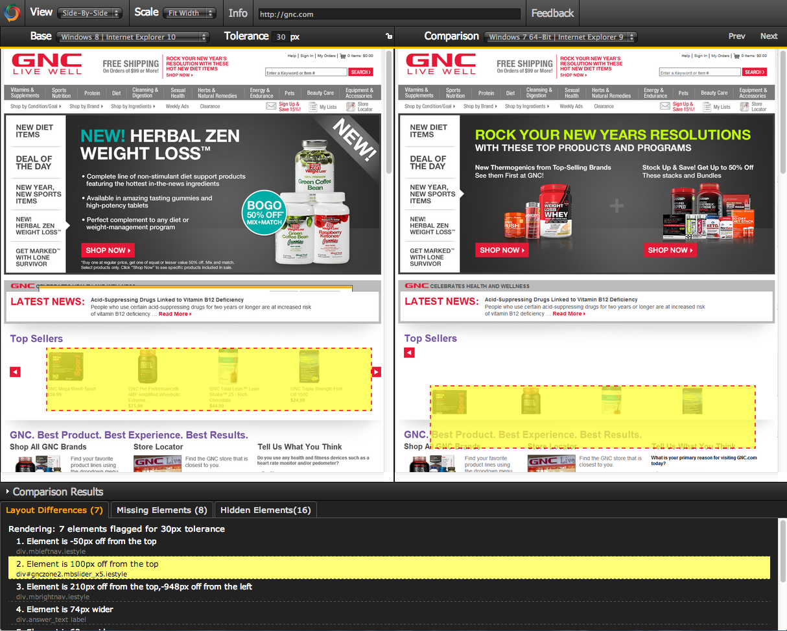Open Base browser dropdown Windows 8 Internet Explorer 10

(133, 37)
